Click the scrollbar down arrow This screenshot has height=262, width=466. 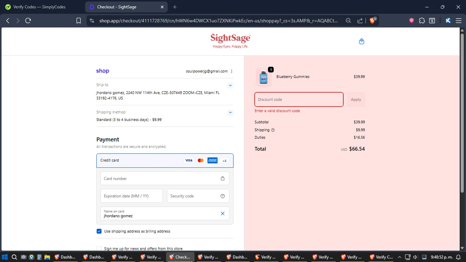pos(462,248)
